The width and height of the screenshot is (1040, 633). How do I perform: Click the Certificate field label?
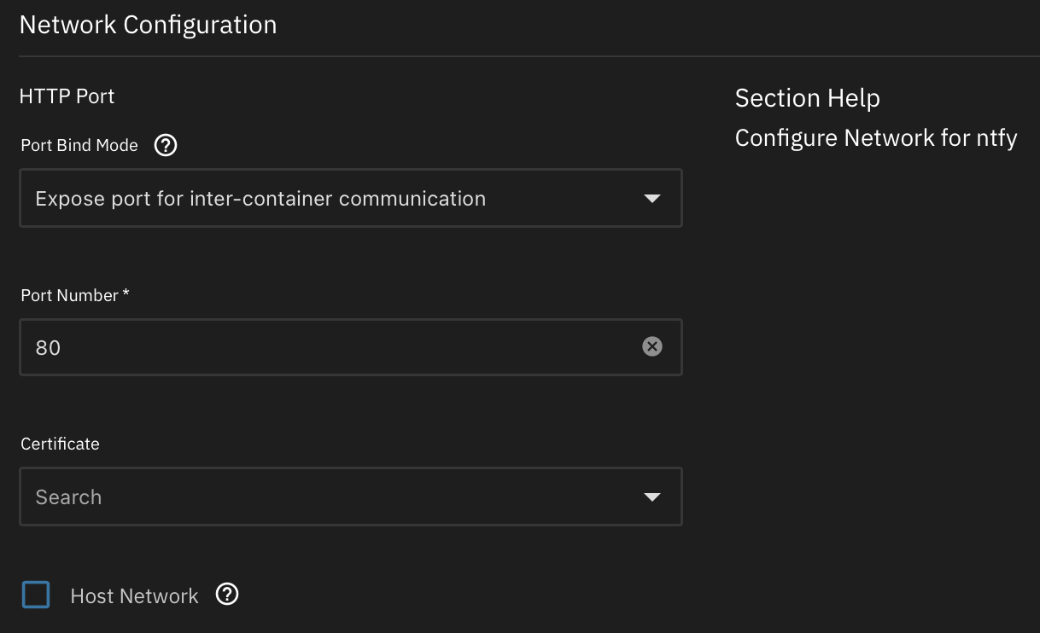(60, 444)
